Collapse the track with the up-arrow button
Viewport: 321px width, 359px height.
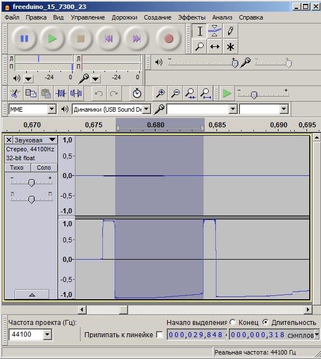tap(32, 294)
